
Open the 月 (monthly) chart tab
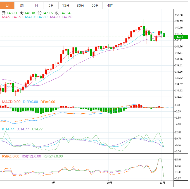point(37,5)
